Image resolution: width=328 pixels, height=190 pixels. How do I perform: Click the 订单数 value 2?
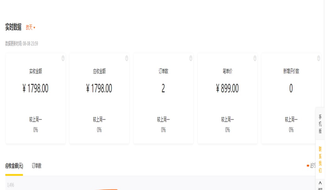pos(163,89)
